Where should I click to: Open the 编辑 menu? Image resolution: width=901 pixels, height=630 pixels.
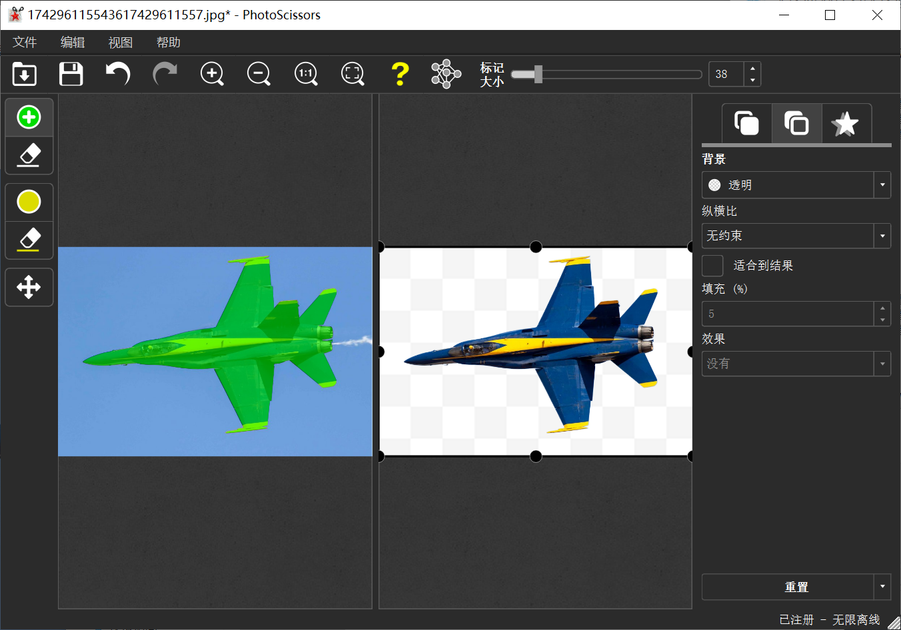[73, 42]
